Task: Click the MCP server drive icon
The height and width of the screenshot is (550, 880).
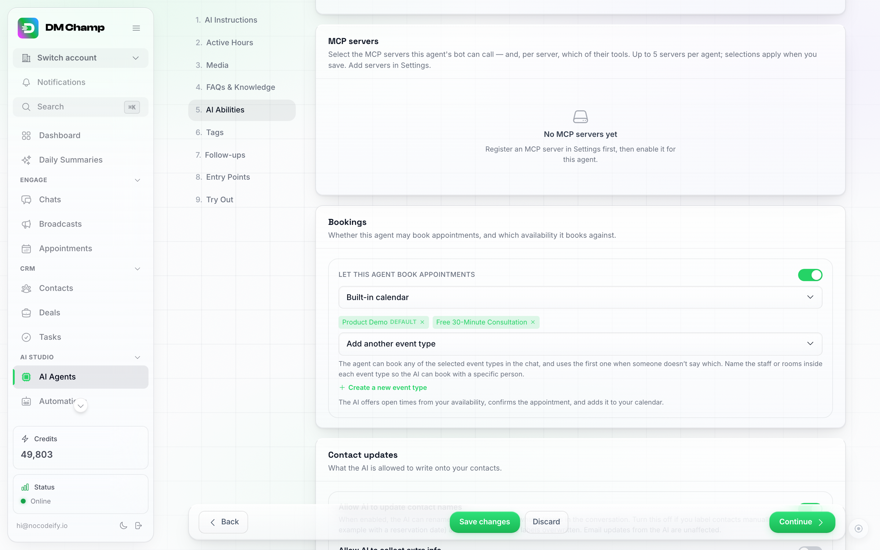Action: 580,117
